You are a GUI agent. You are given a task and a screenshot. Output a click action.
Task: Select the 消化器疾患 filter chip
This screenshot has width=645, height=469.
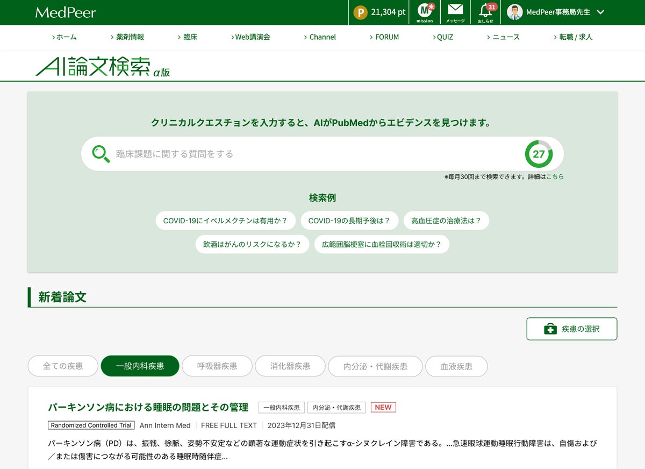(x=290, y=366)
